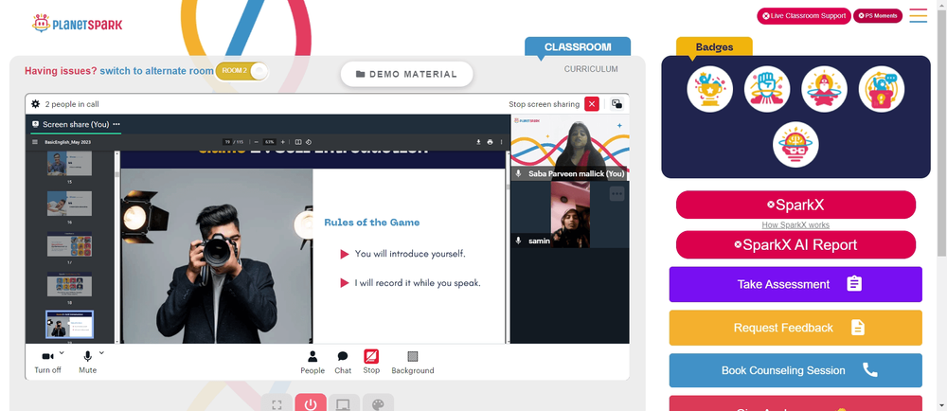The image size is (947, 411).
Task: Zoom in the shared PDF
Action: pos(282,142)
